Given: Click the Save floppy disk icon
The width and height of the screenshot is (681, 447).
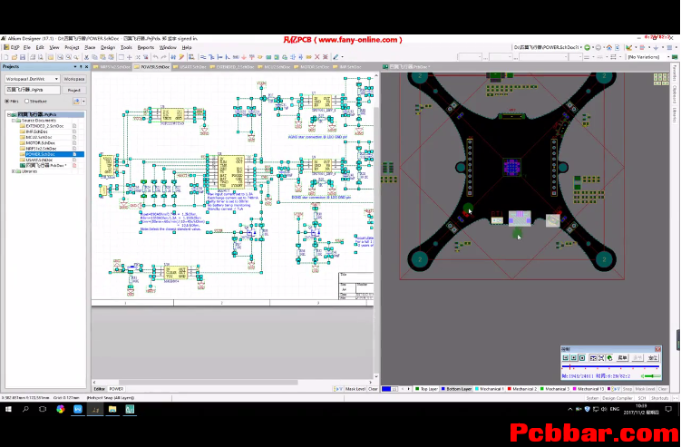Looking at the screenshot, I should (23, 57).
